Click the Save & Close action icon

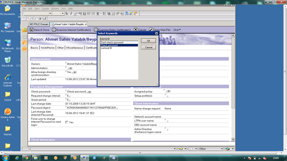click(x=32, y=30)
